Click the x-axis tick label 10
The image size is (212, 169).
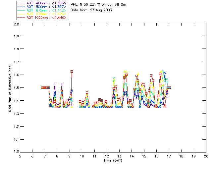tap(82, 156)
